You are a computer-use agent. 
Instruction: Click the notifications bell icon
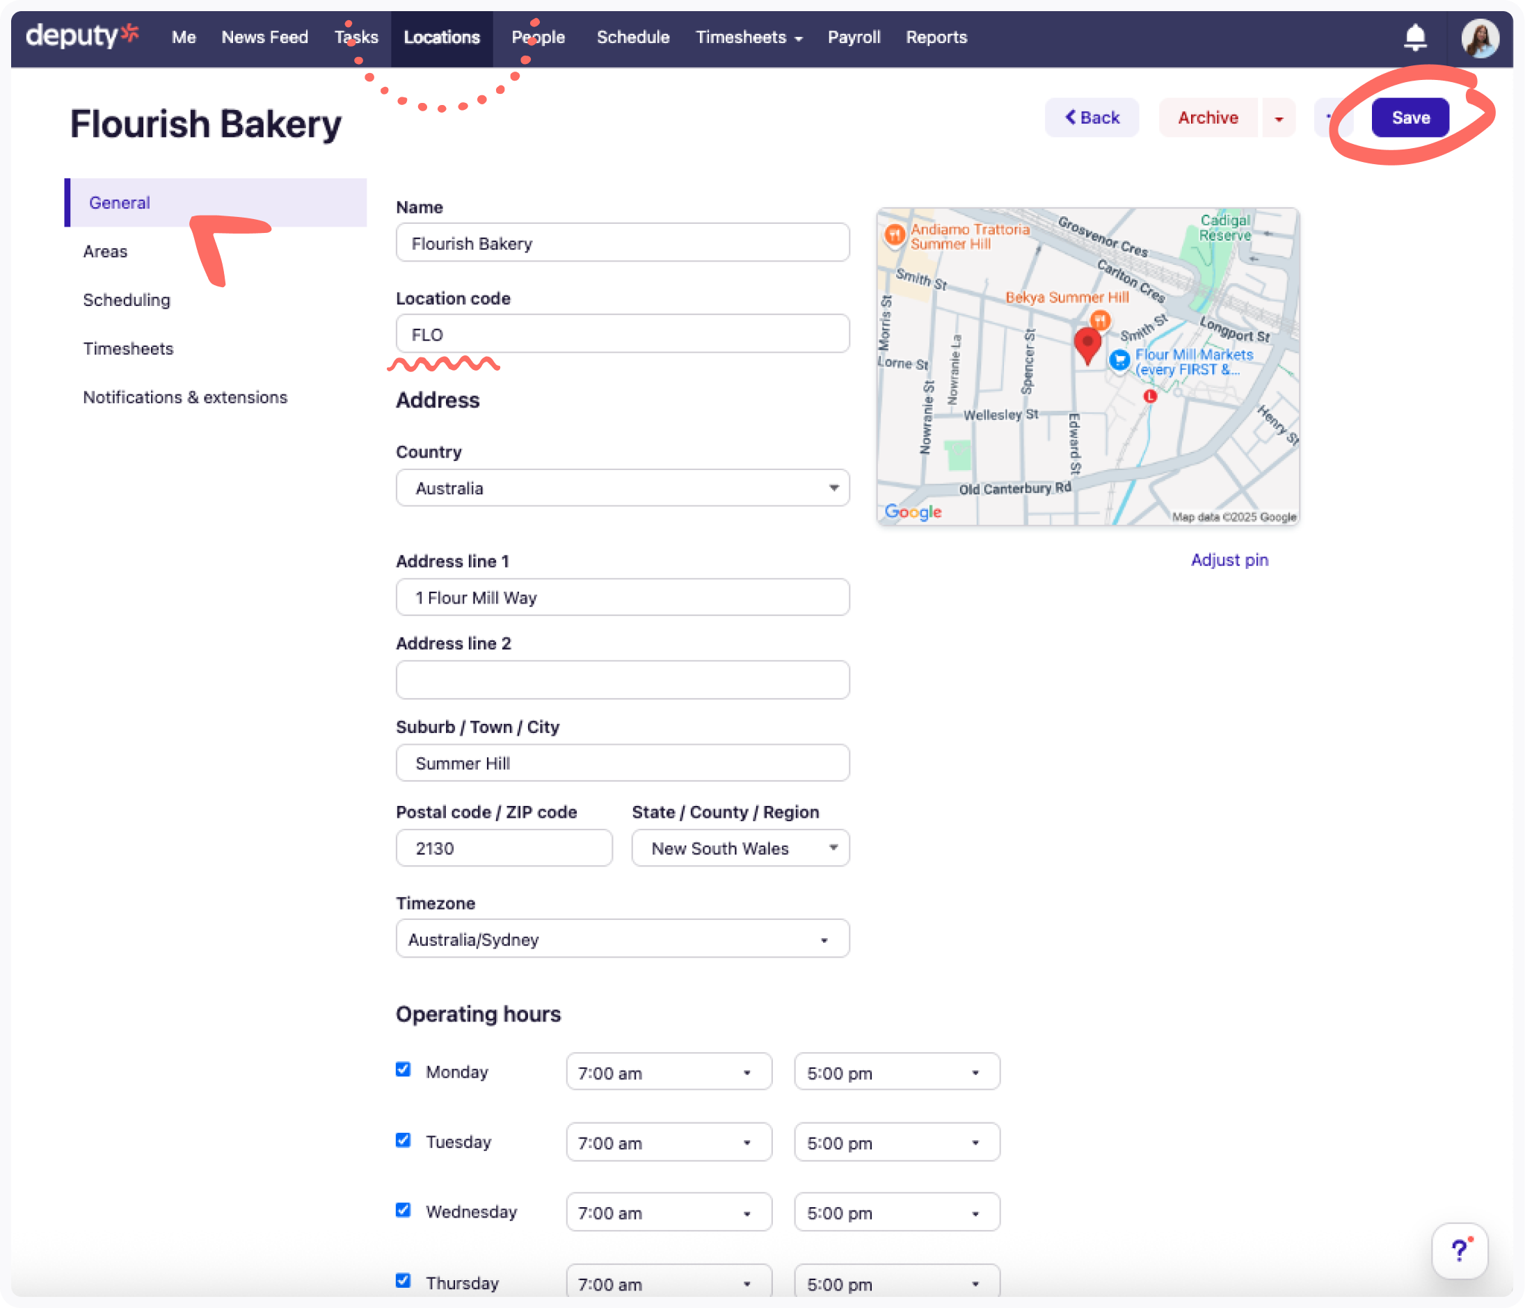[x=1414, y=37]
